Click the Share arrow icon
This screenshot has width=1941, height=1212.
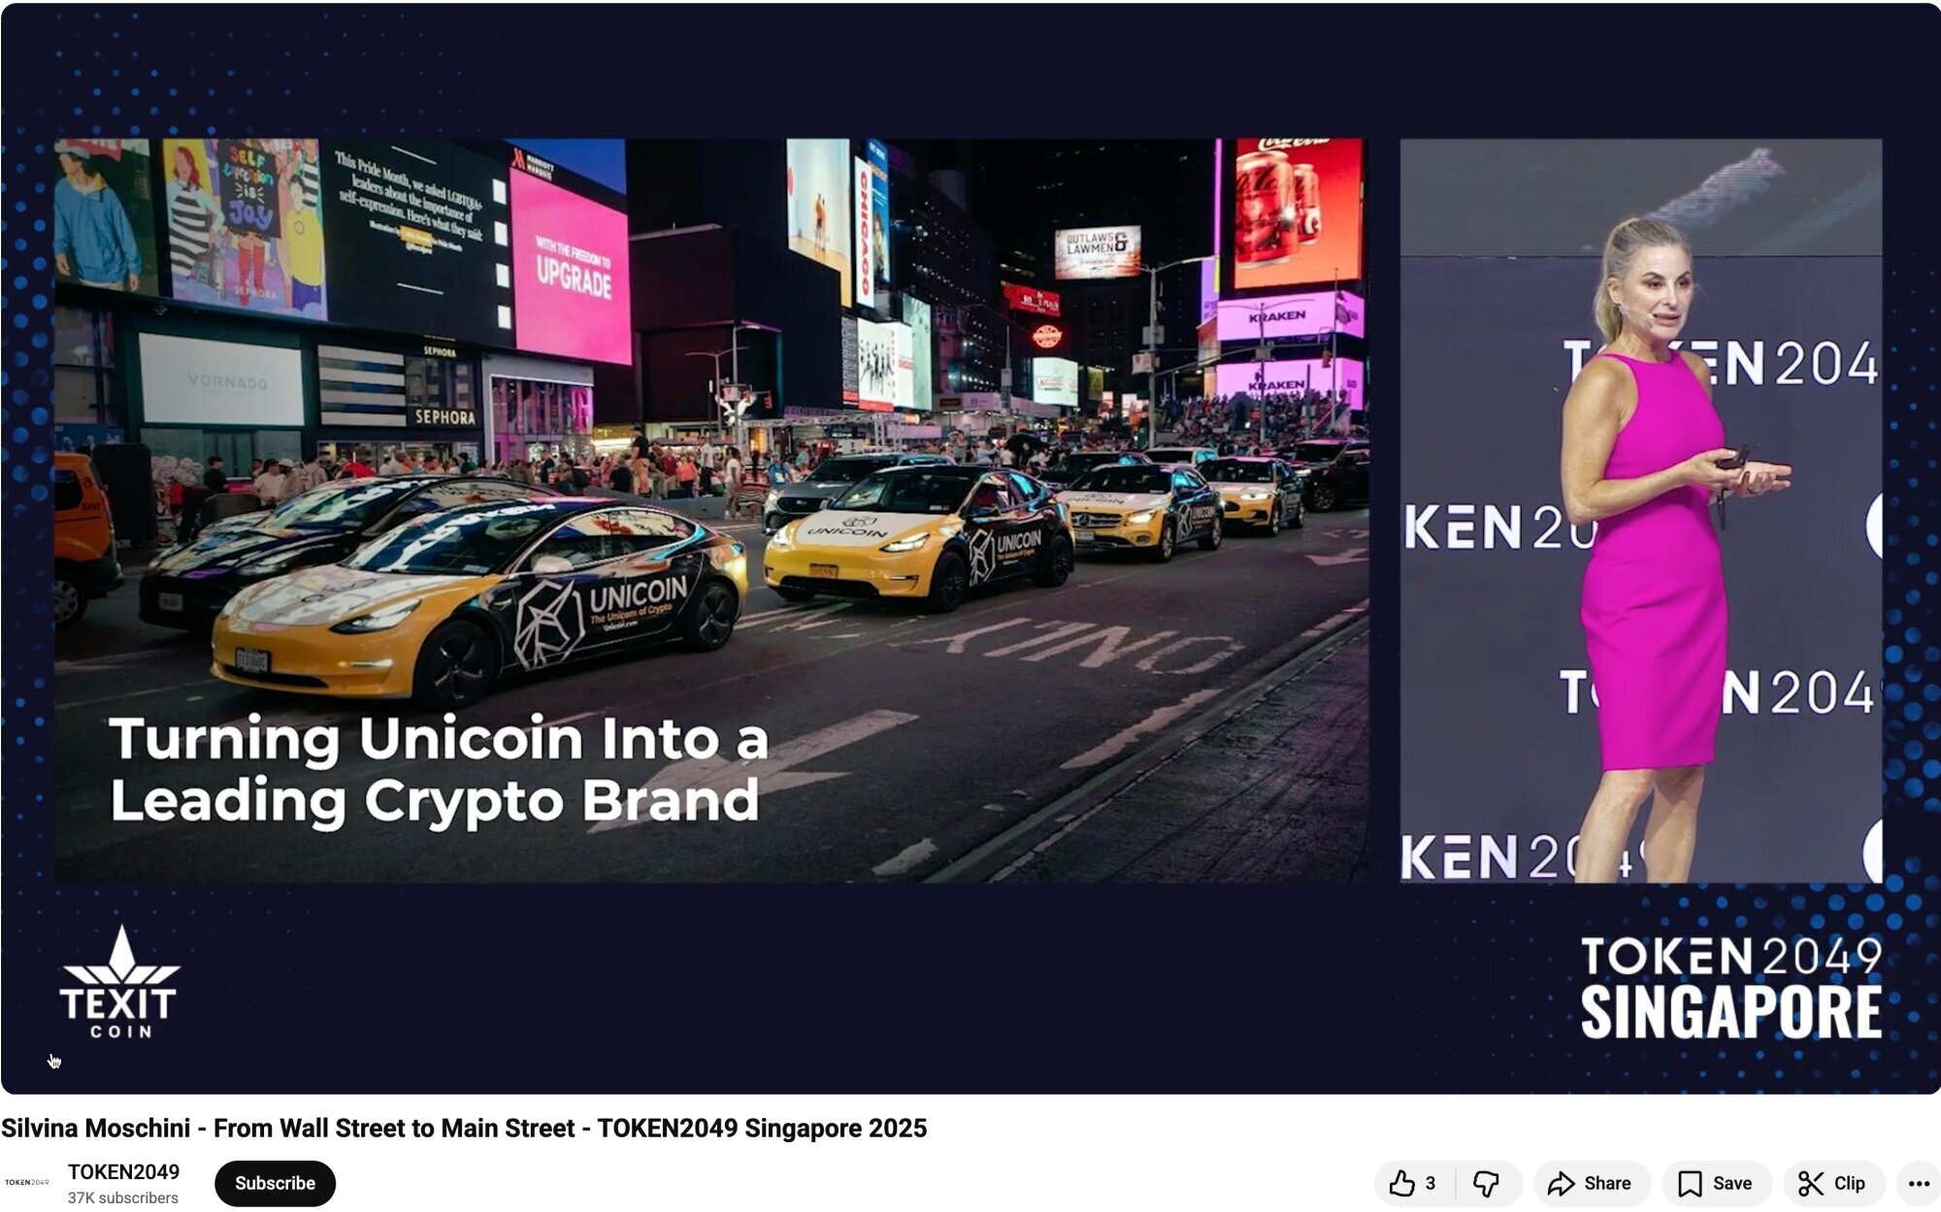[1561, 1183]
